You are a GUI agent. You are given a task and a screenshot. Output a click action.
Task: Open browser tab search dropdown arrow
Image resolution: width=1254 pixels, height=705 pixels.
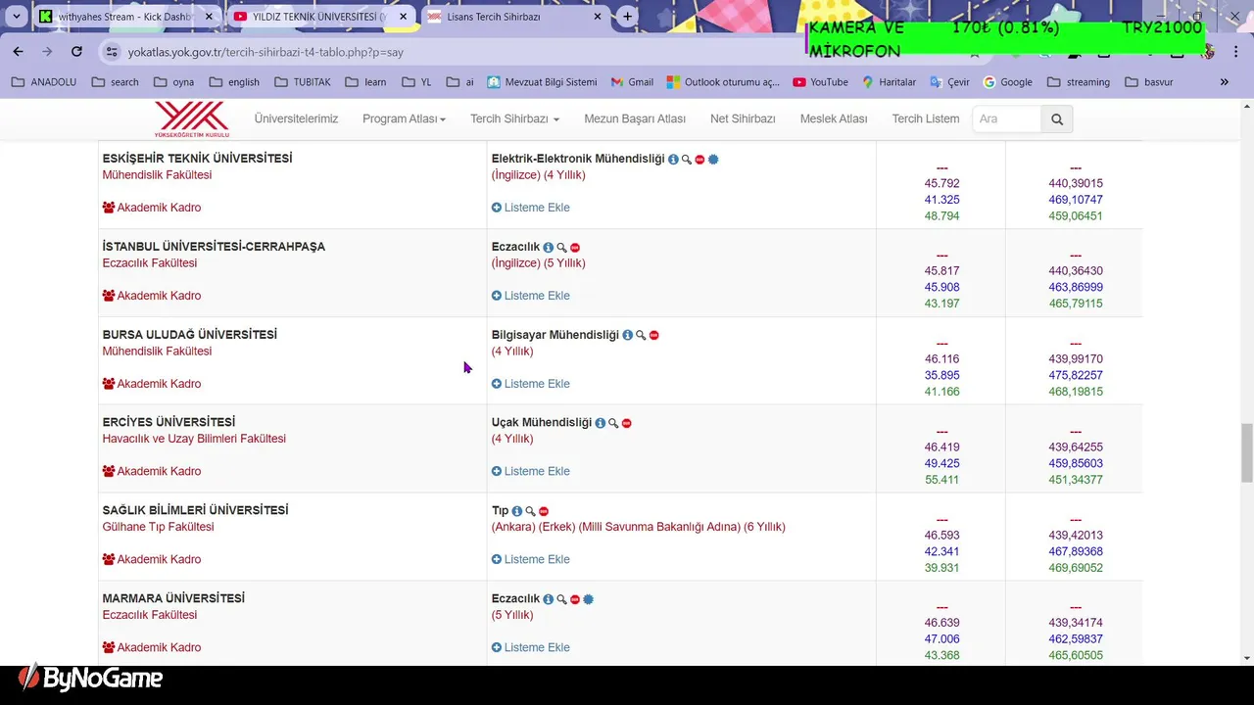16,17
